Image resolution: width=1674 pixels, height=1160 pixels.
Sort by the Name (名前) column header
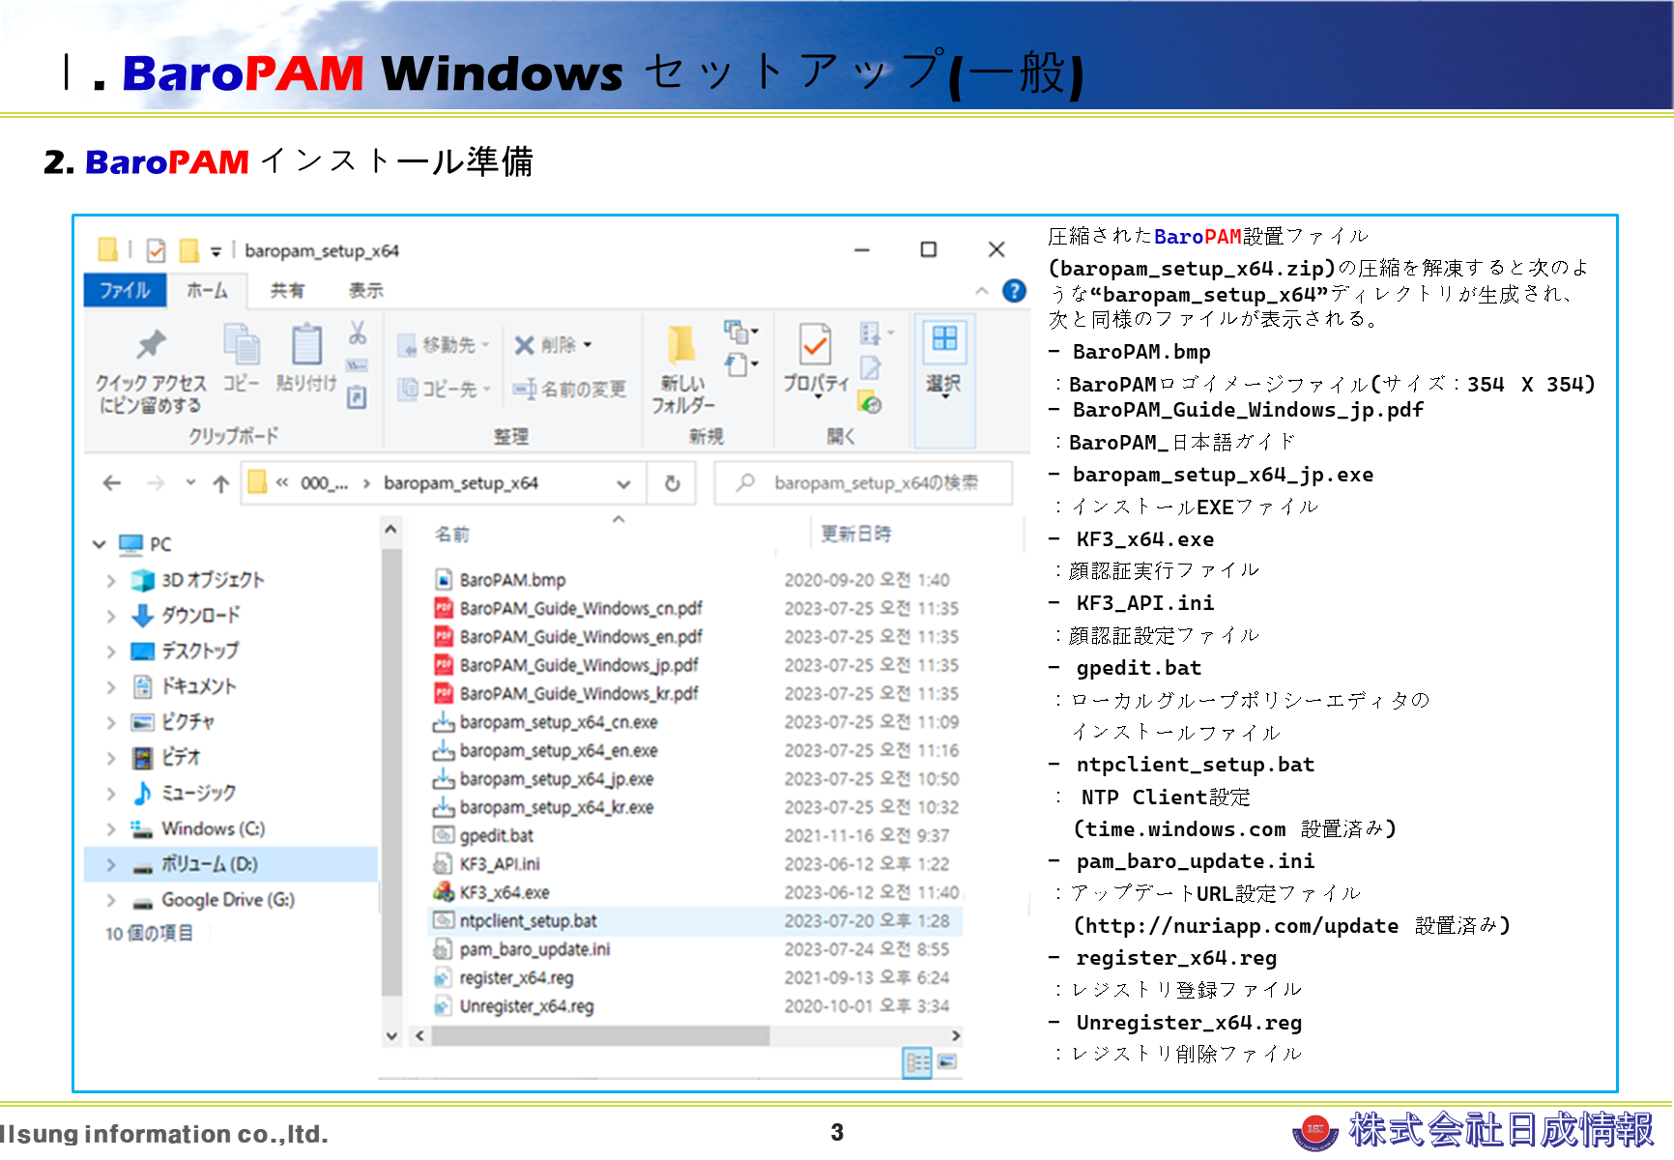[x=452, y=535]
